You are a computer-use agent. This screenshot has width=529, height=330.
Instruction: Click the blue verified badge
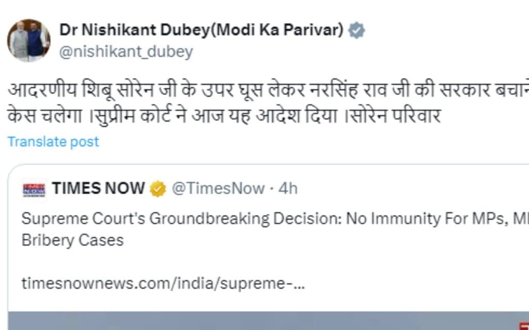click(x=356, y=30)
